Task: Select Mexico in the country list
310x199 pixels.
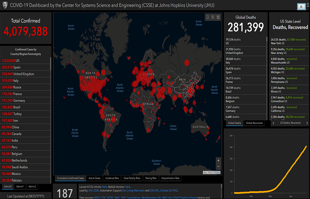Action: tap(25, 174)
